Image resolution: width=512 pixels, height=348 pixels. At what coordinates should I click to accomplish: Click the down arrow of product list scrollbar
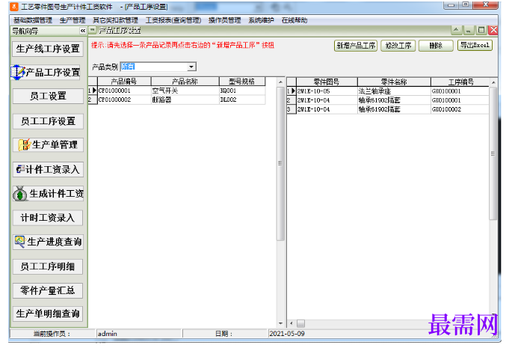point(280,323)
